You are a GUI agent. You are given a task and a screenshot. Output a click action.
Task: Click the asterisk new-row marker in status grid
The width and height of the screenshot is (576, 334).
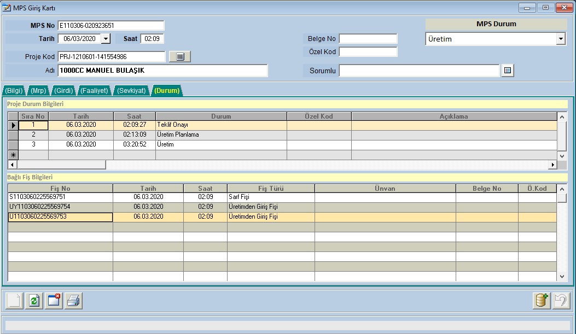13,155
